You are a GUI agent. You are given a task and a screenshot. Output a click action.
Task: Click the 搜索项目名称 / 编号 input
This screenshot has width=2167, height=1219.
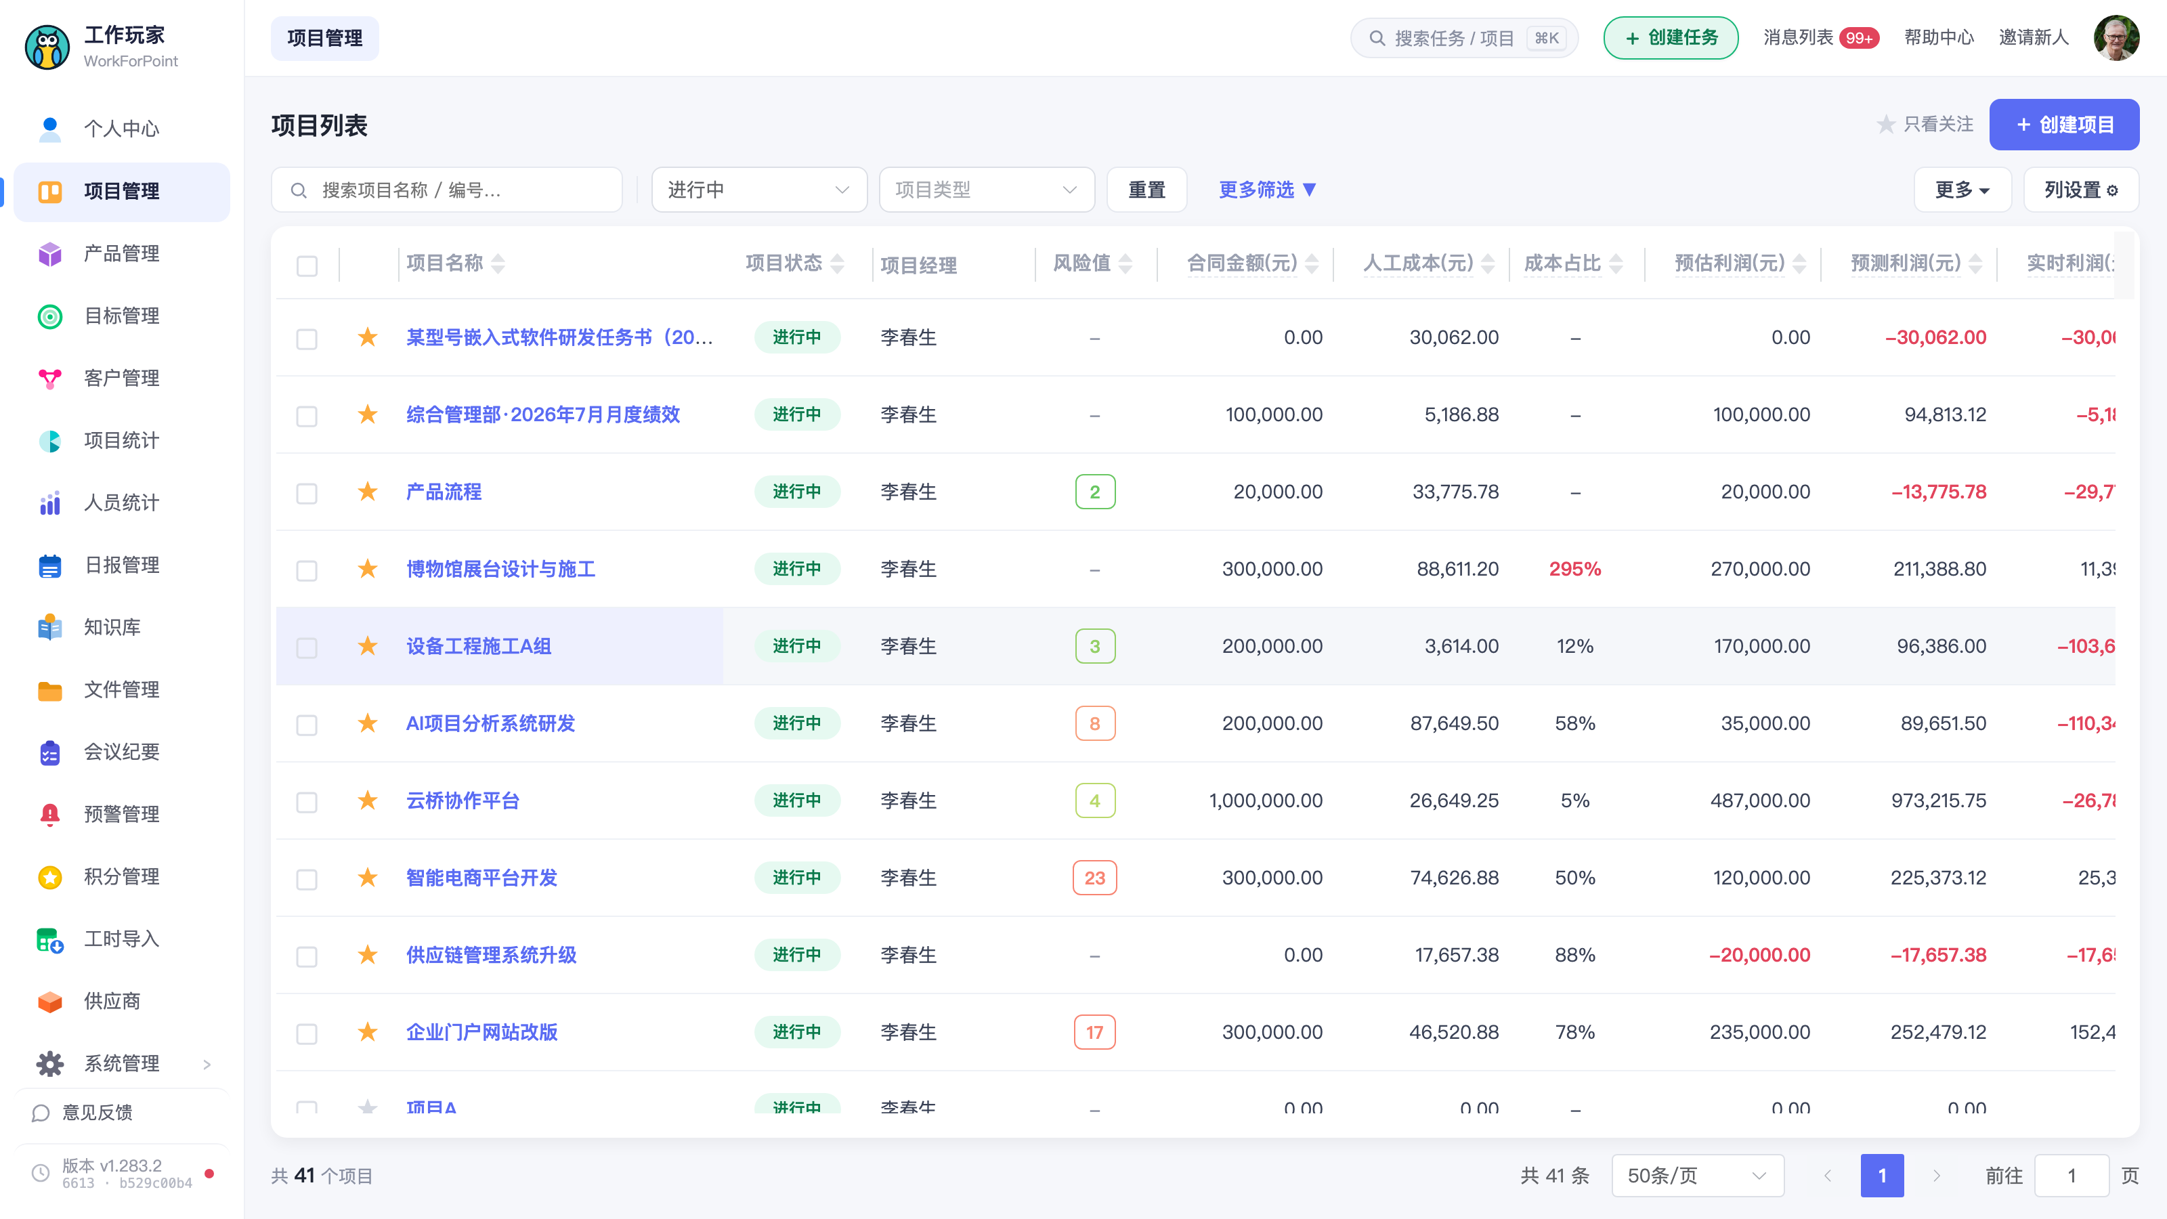(x=447, y=190)
